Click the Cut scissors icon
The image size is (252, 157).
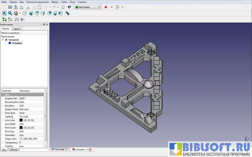pyautogui.click(x=28, y=7)
